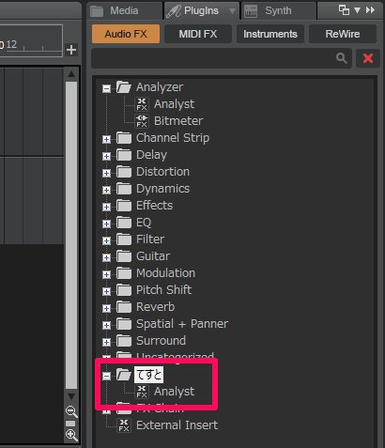Screen dimensions: 385x448
Task: Click the plus button beside the timeline ruler
Action: (x=71, y=50)
